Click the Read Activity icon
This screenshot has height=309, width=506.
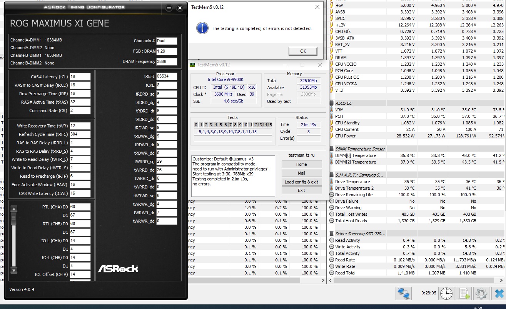coord(332,240)
